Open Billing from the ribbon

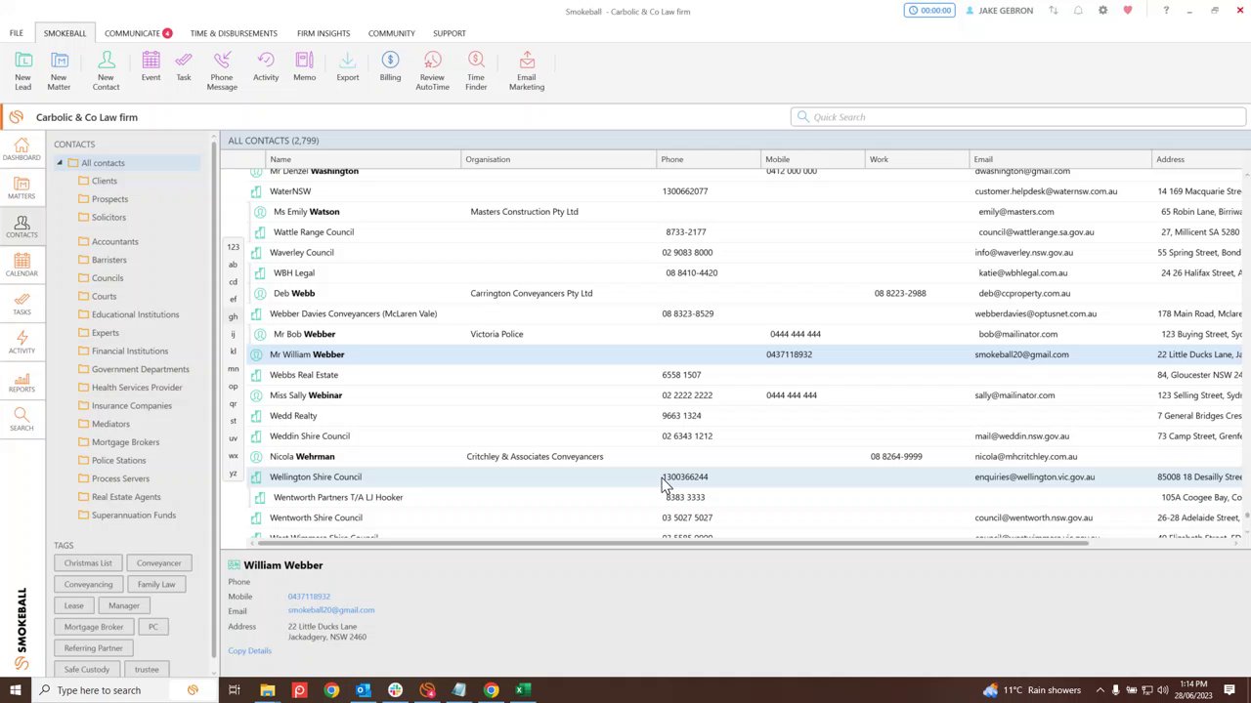pos(390,66)
